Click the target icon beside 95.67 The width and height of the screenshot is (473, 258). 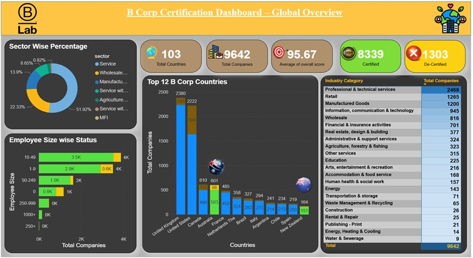[x=279, y=52]
